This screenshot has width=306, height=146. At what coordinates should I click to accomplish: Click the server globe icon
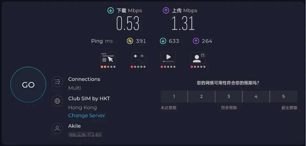tap(57, 101)
